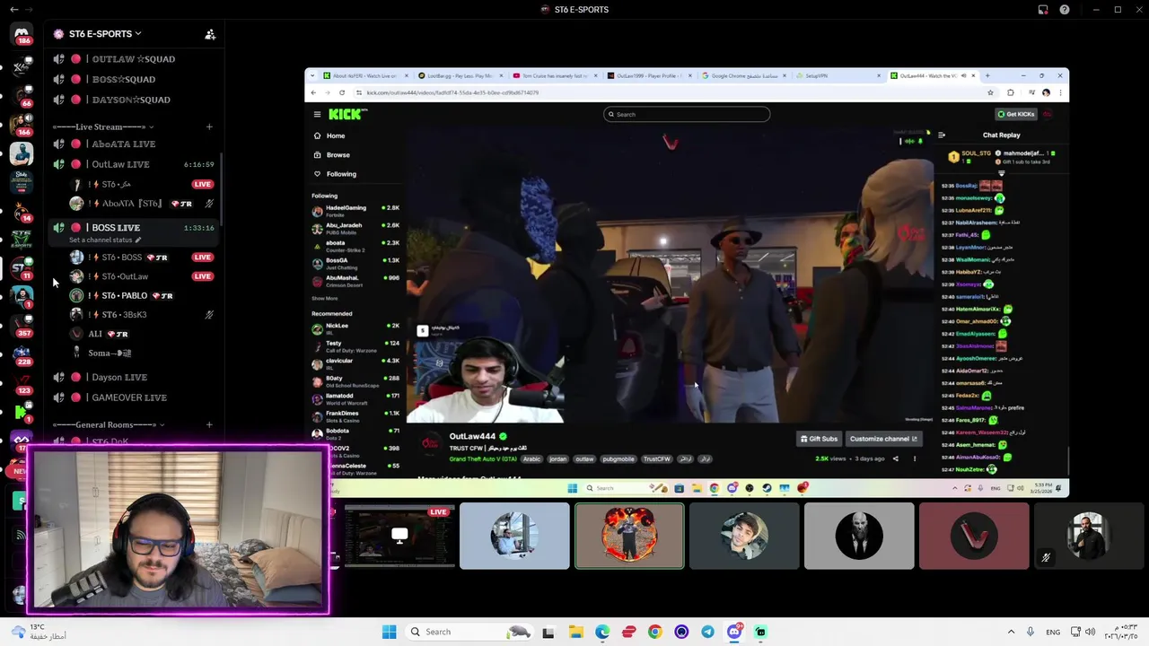Open NickLee in Recommended list
1149x646 pixels.
tap(355, 328)
